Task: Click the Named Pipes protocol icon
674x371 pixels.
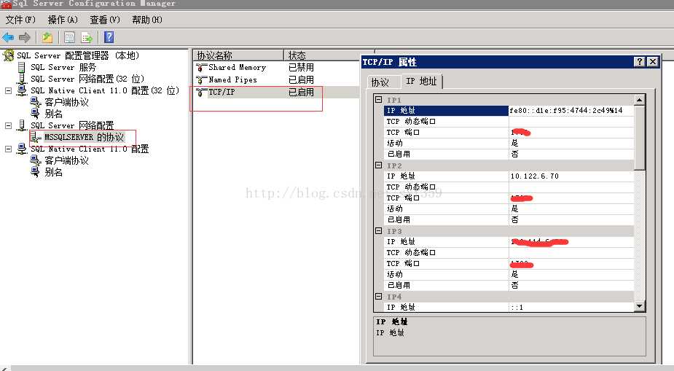Action: tap(201, 80)
